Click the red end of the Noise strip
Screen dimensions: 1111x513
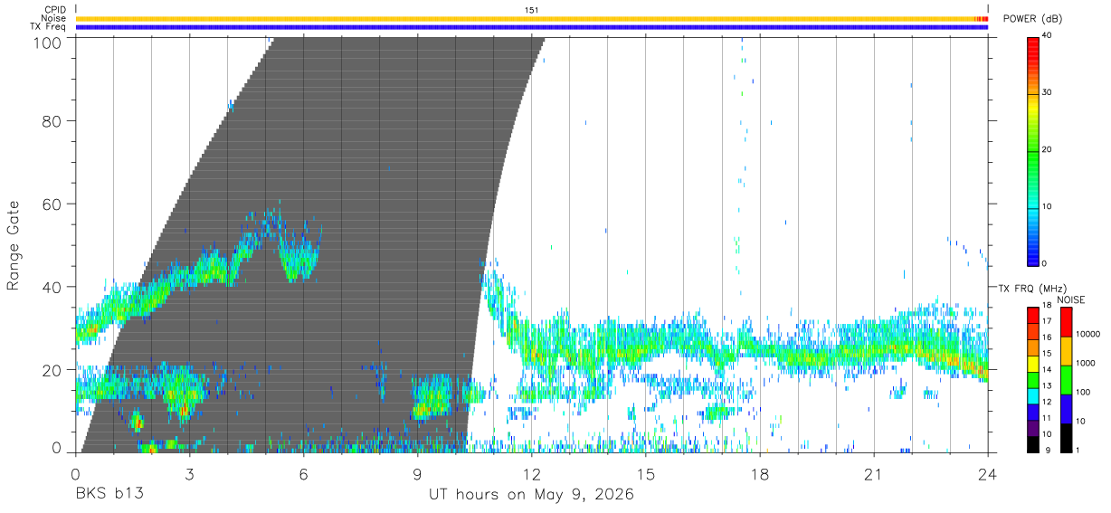pos(982,18)
